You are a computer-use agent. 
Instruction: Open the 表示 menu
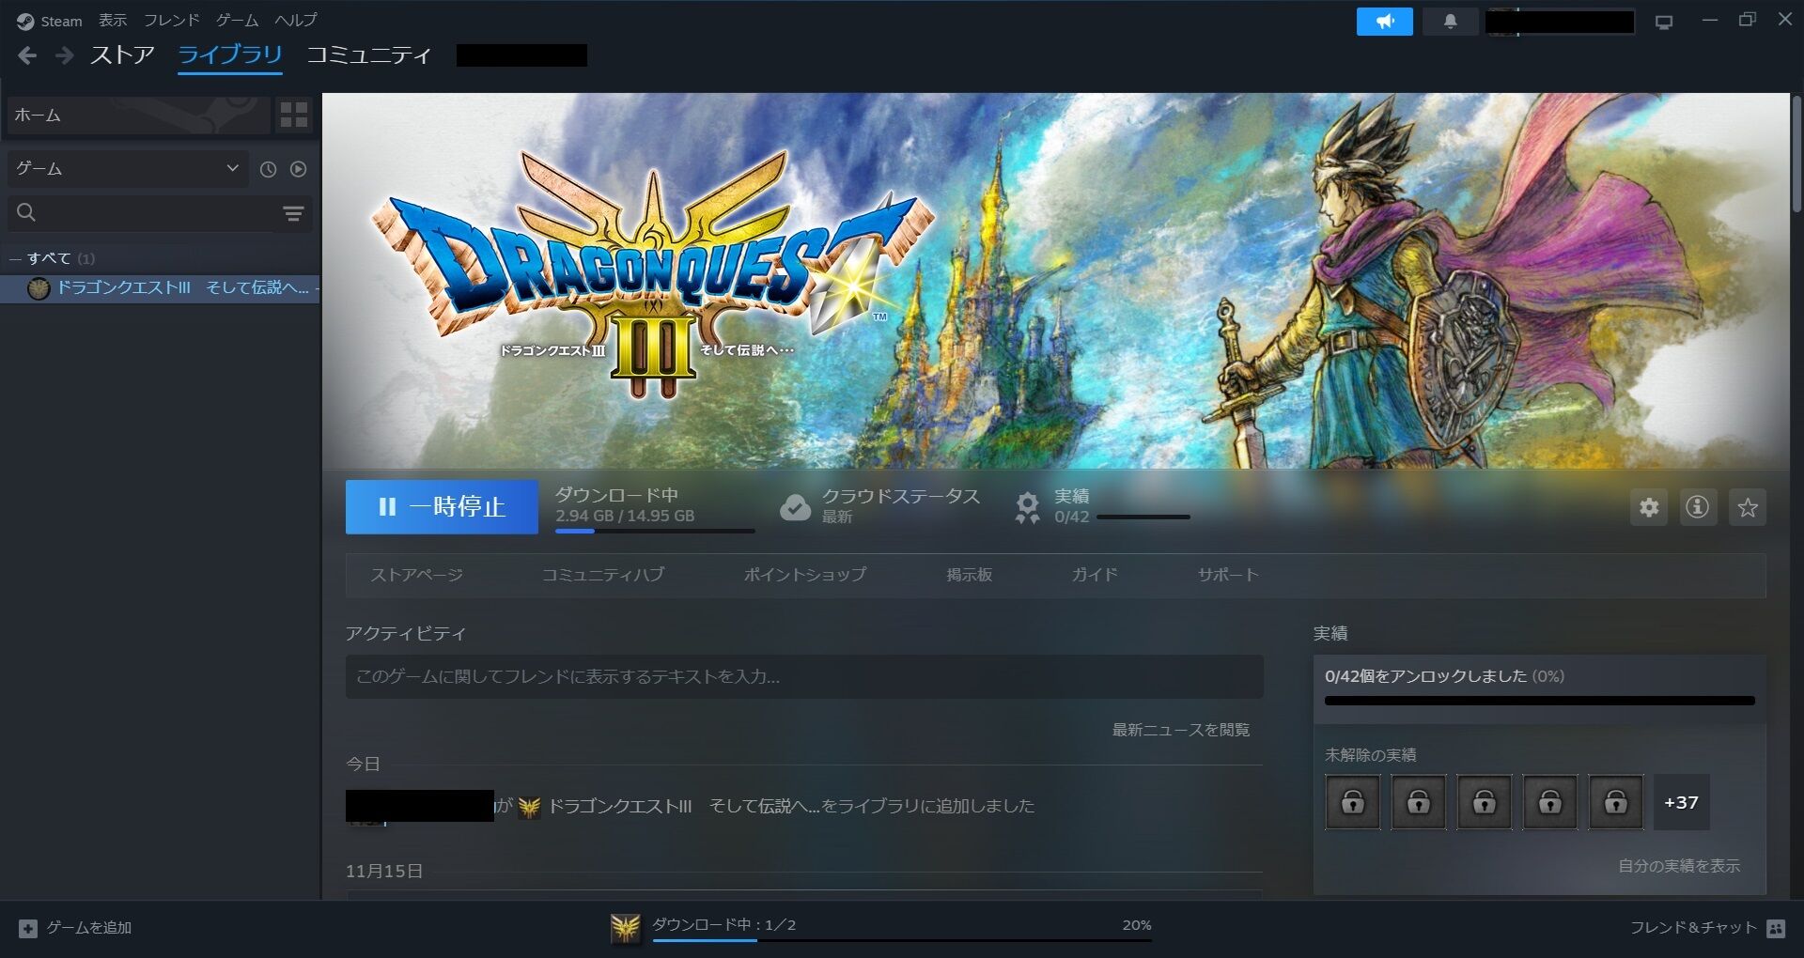coord(113,20)
